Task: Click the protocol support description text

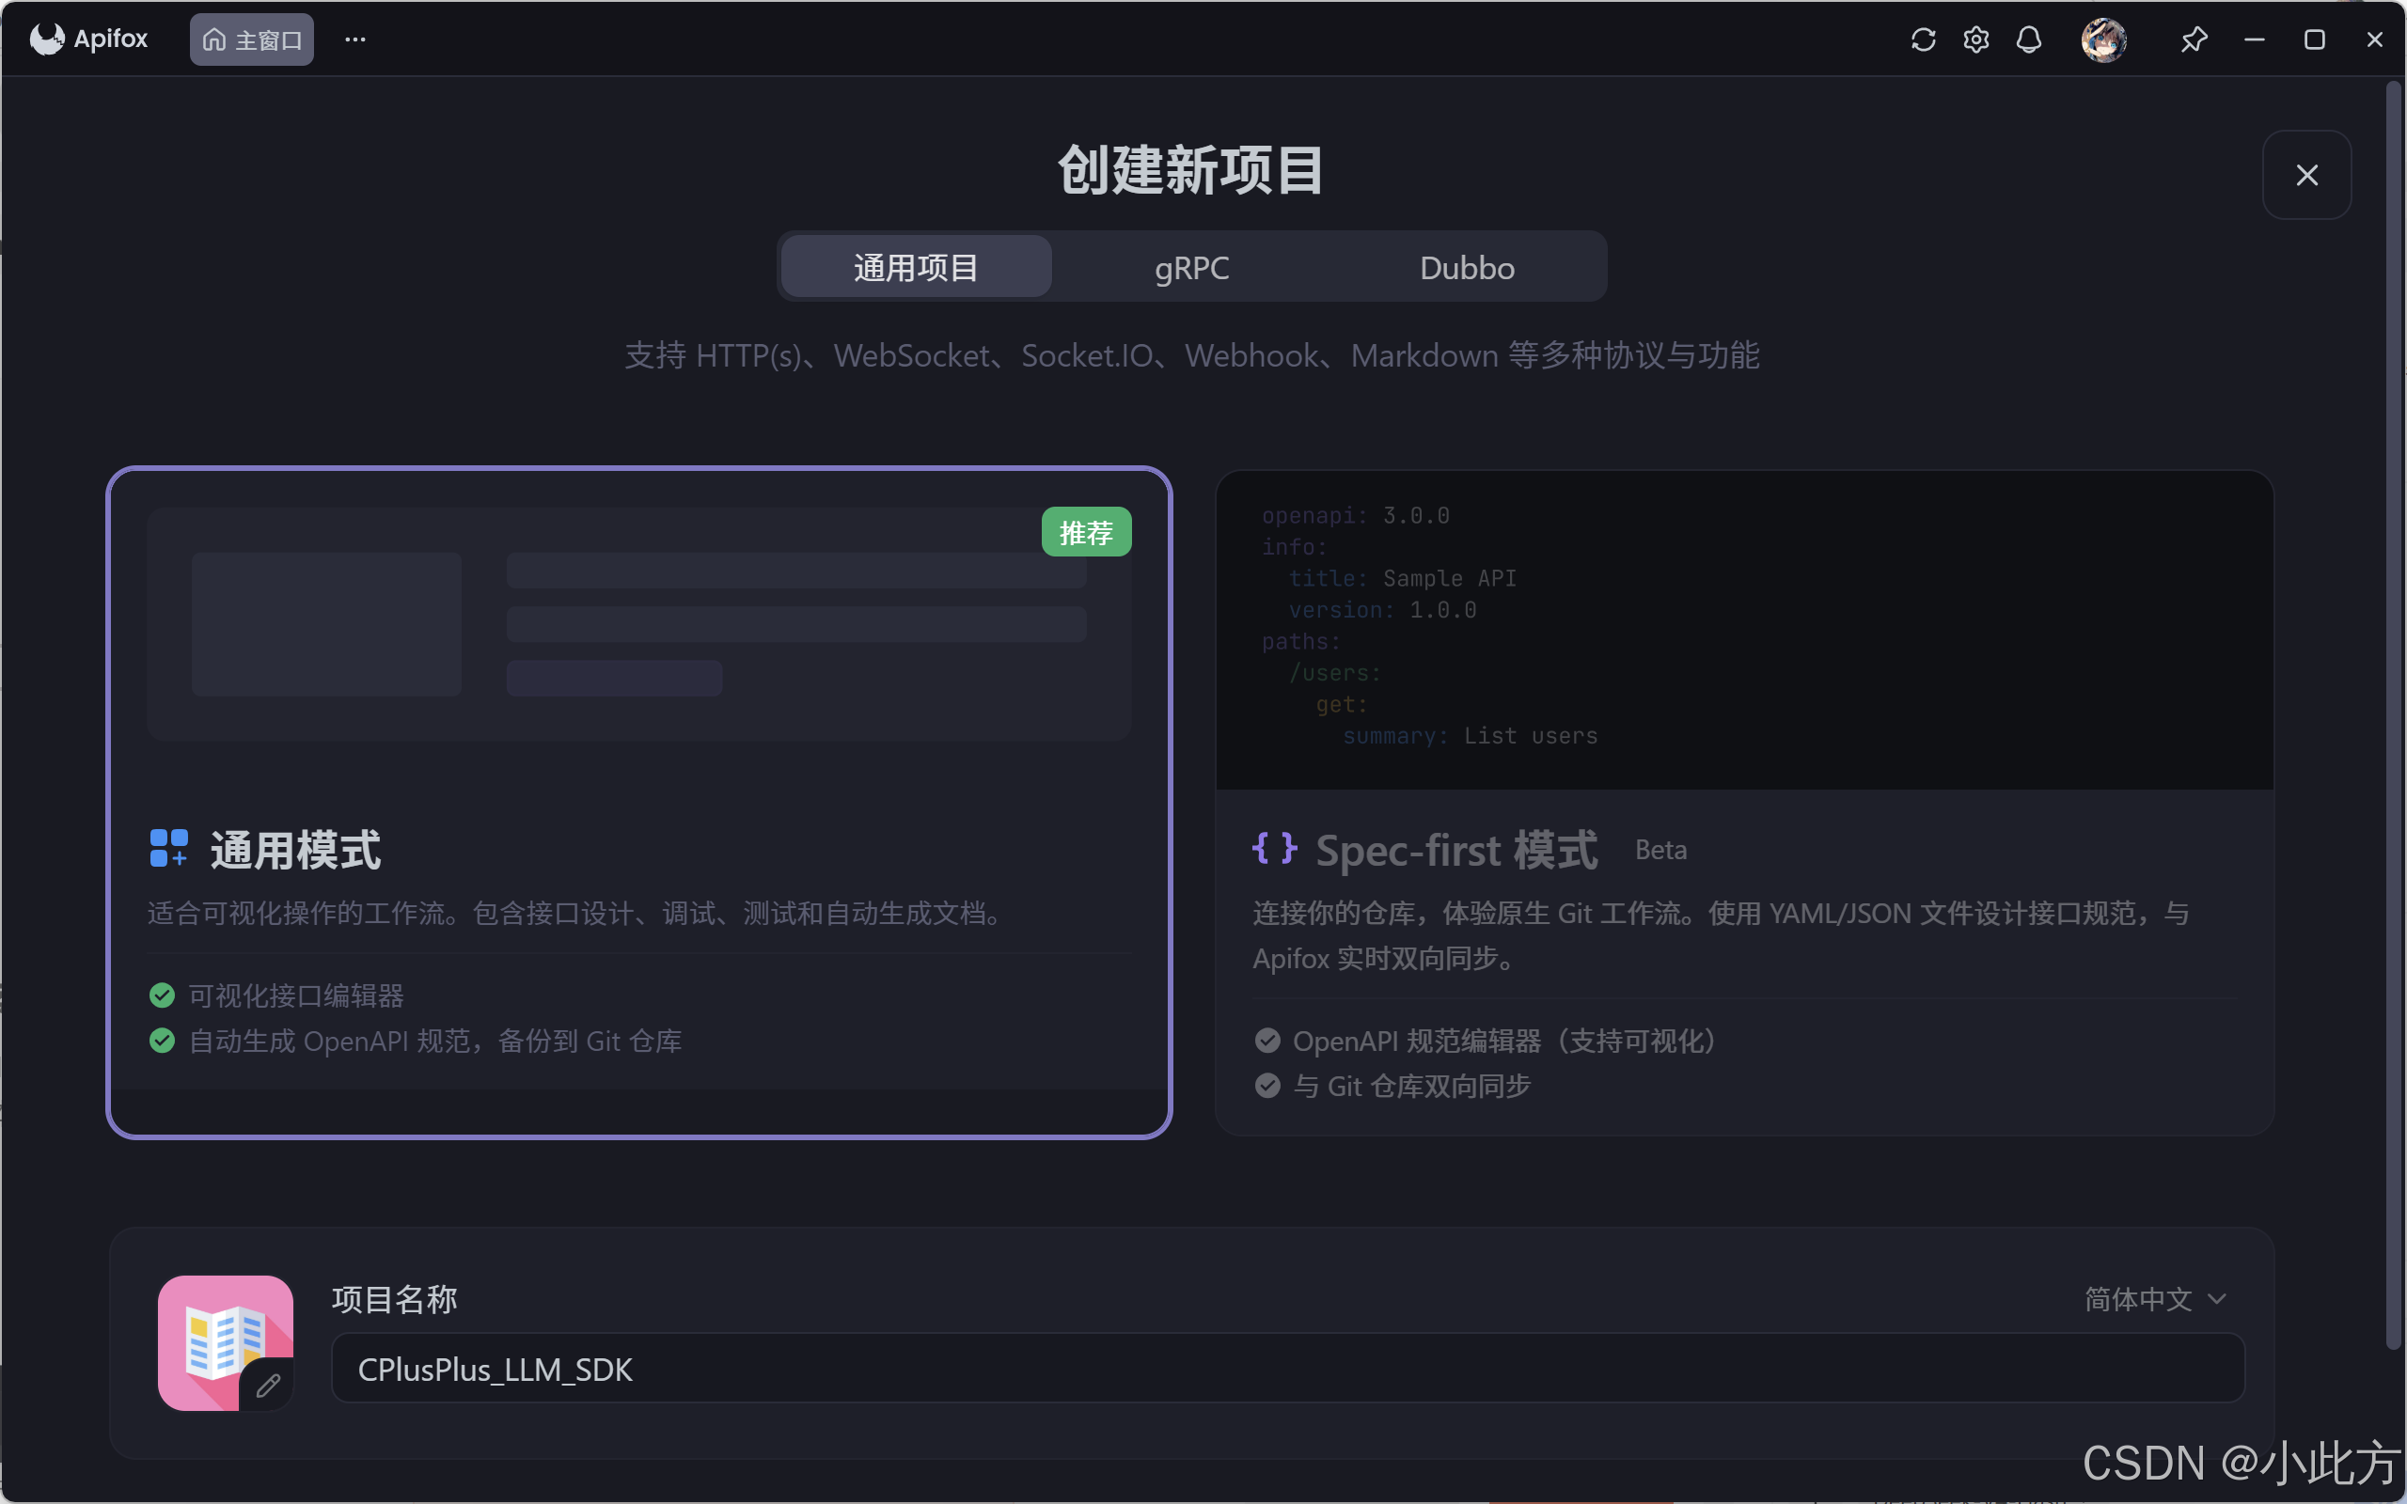Action: pos(1191,355)
